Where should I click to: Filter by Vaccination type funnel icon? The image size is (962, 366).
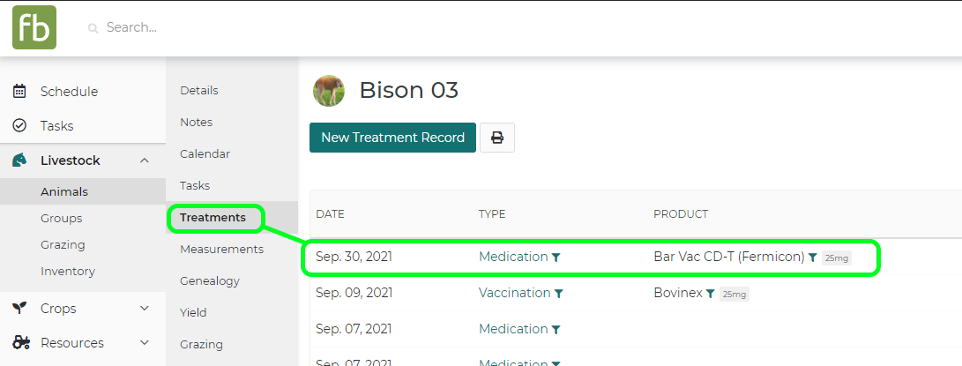tap(559, 294)
